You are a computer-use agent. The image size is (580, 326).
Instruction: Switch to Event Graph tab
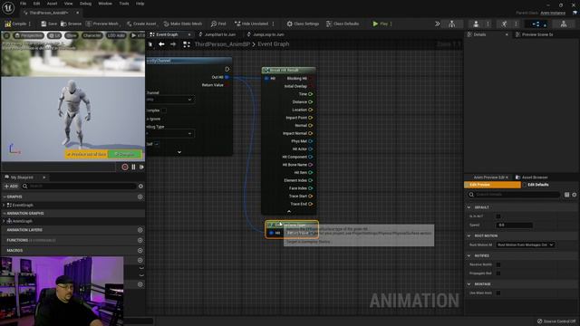(x=167, y=34)
